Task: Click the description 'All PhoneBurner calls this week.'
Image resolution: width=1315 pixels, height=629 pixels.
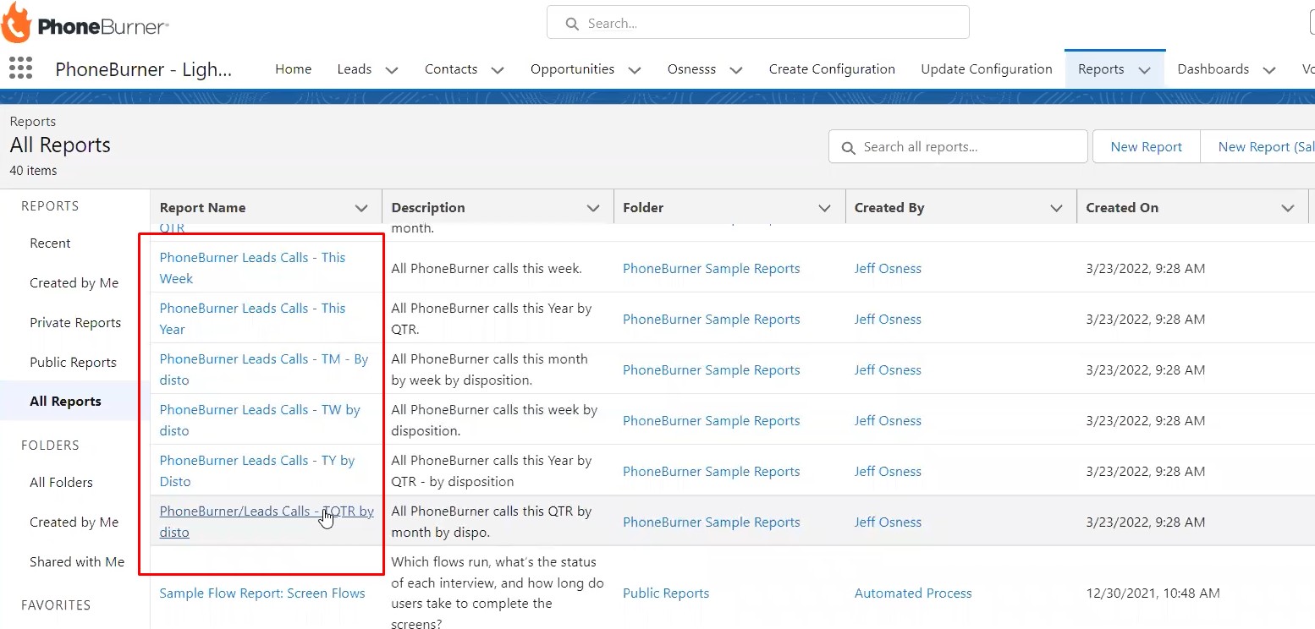Action: [x=487, y=269]
